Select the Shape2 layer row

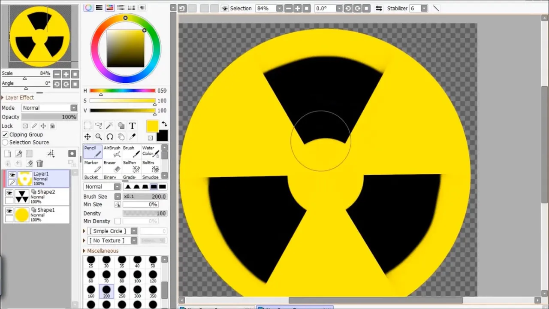tap(37, 197)
